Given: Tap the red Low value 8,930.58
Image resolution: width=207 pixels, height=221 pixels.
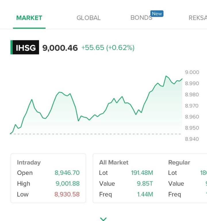Looking at the screenshot, I should 67,194.
